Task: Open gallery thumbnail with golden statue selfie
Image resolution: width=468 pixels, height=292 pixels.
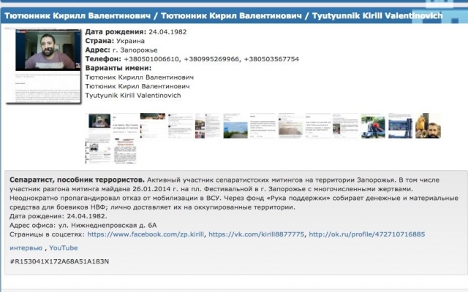Action: pyautogui.click(x=428, y=126)
